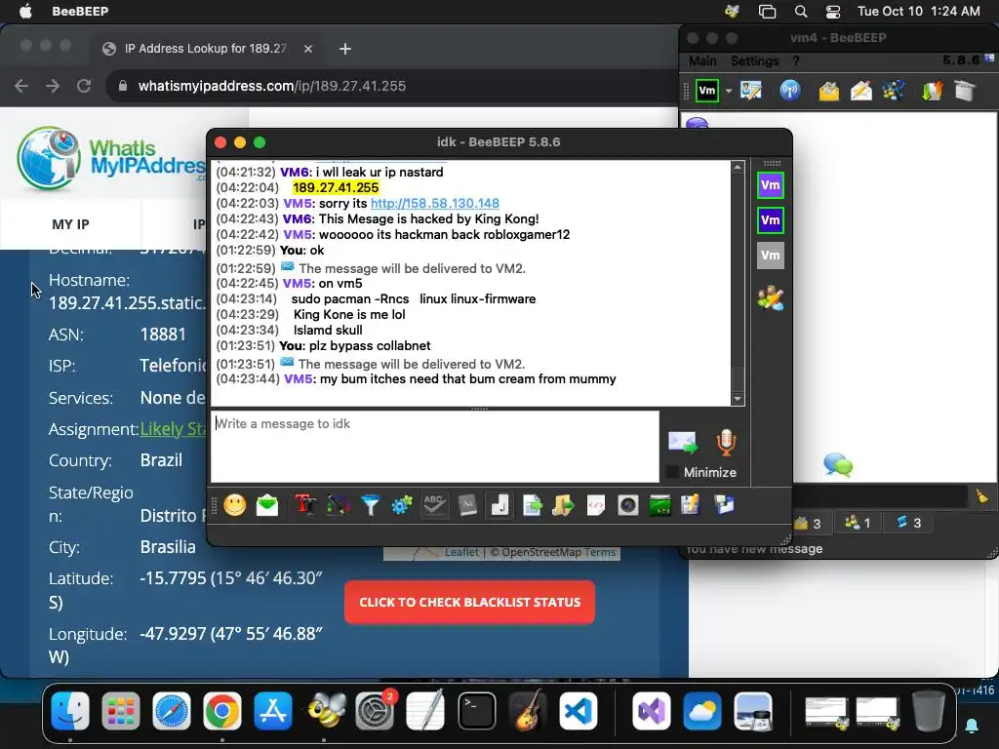Open Spotlight search in the menu bar
Viewport: 999px width, 749px height.
click(801, 12)
